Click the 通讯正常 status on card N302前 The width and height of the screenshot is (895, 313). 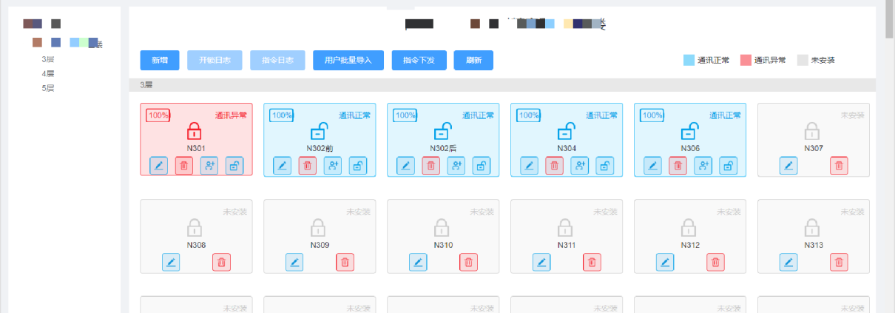click(355, 115)
